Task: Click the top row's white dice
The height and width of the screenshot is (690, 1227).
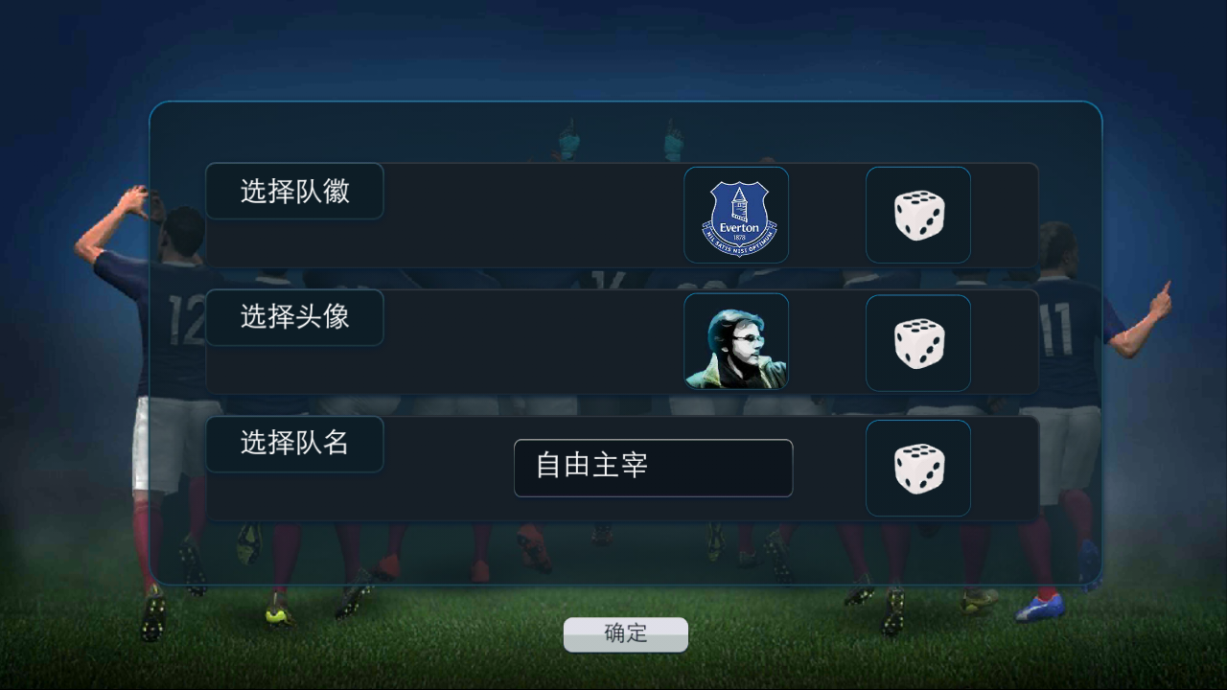Action: coord(918,215)
